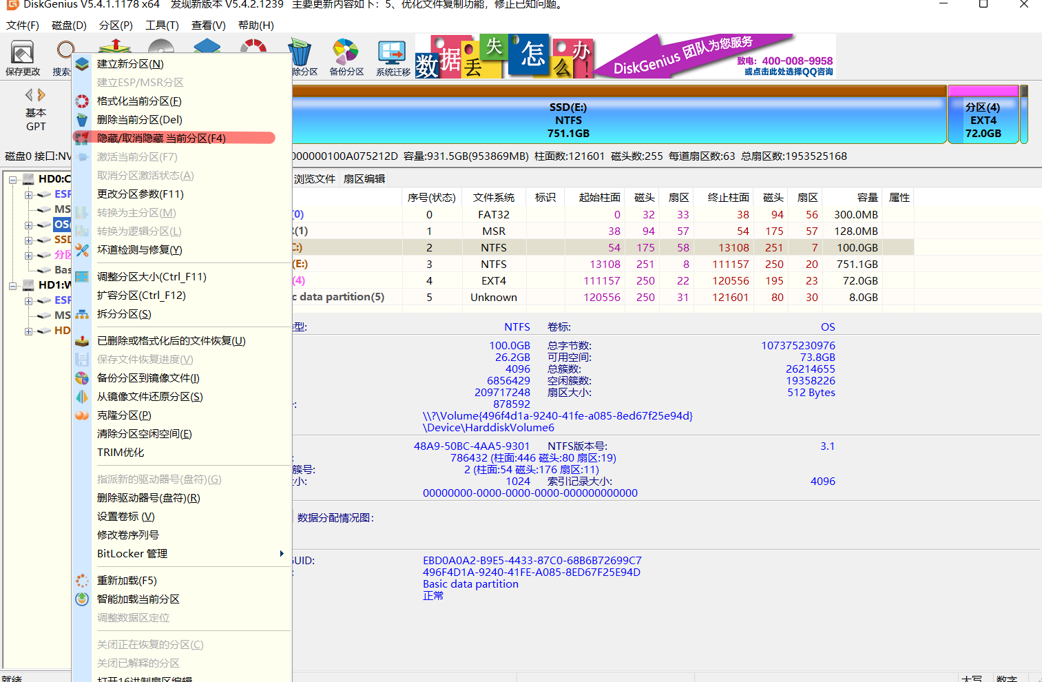1042x682 pixels.
Task: Select the FAT32 300.0MB partition row
Action: 603,215
